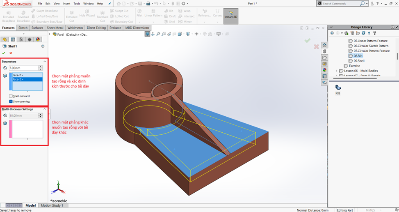Open Options gear icon in top toolbar
This screenshot has width=399, height=212.
183,4
